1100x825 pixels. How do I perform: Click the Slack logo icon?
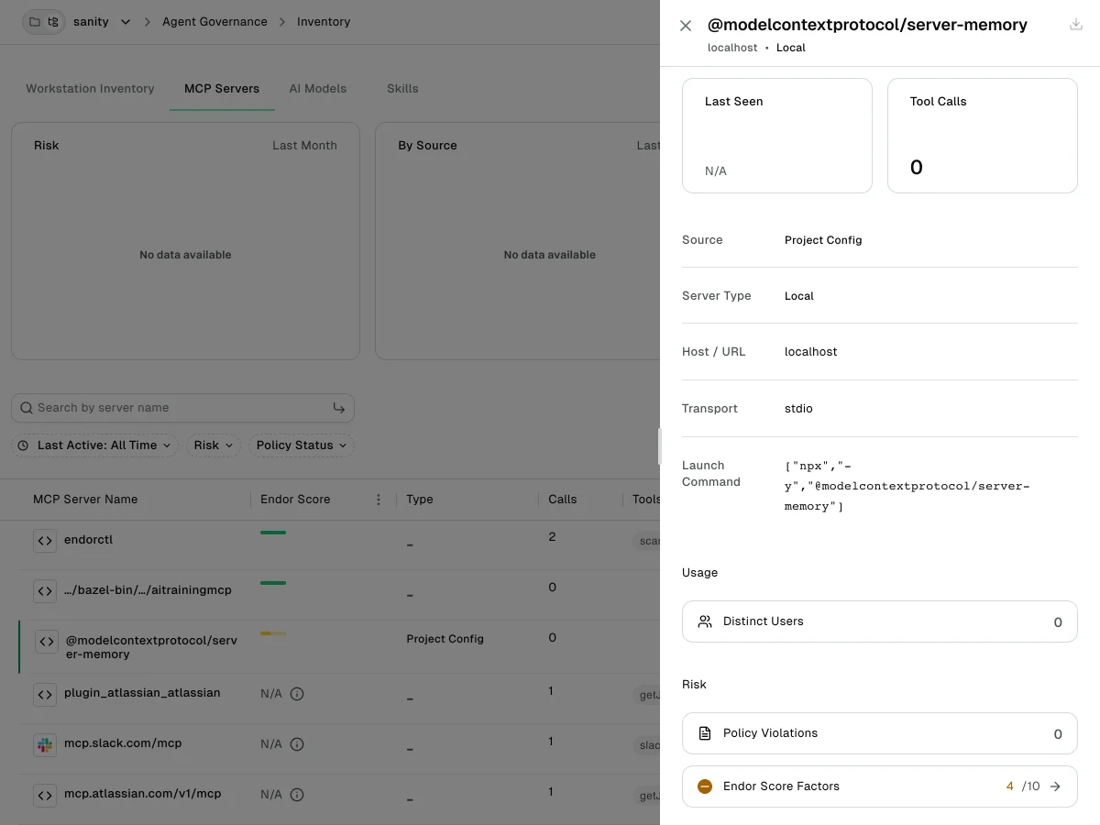[44, 744]
